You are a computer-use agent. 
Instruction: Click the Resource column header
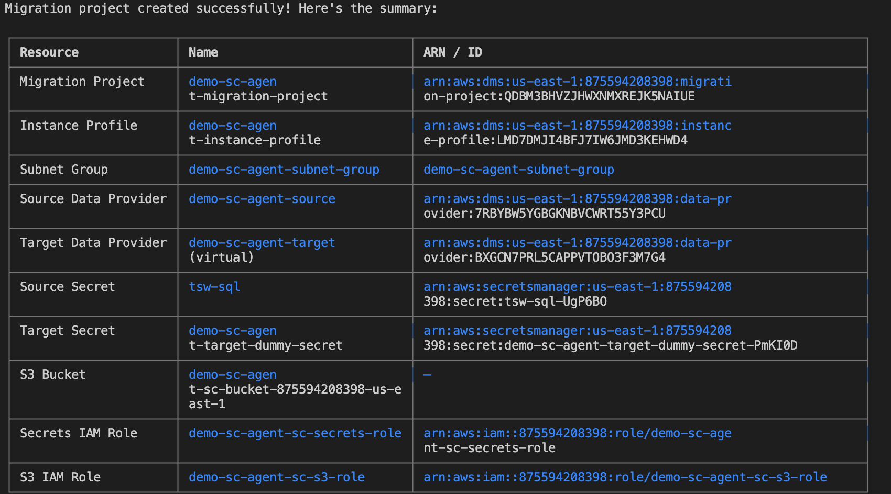coord(49,52)
